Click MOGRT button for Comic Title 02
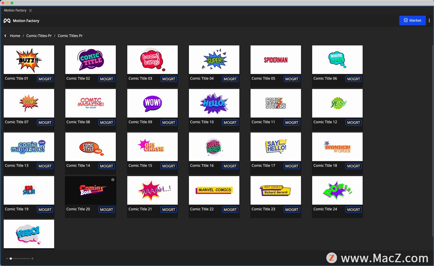Viewport: 434px width, 266px height. point(107,79)
